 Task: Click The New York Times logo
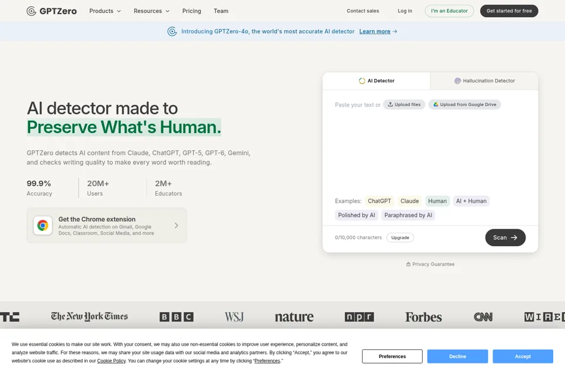click(89, 316)
